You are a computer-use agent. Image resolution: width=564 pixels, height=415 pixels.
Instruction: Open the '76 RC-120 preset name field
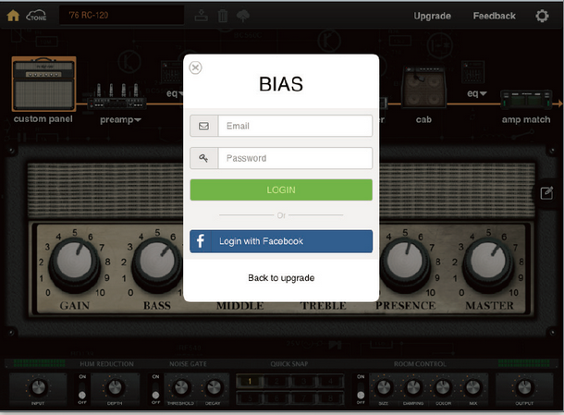[x=121, y=15]
